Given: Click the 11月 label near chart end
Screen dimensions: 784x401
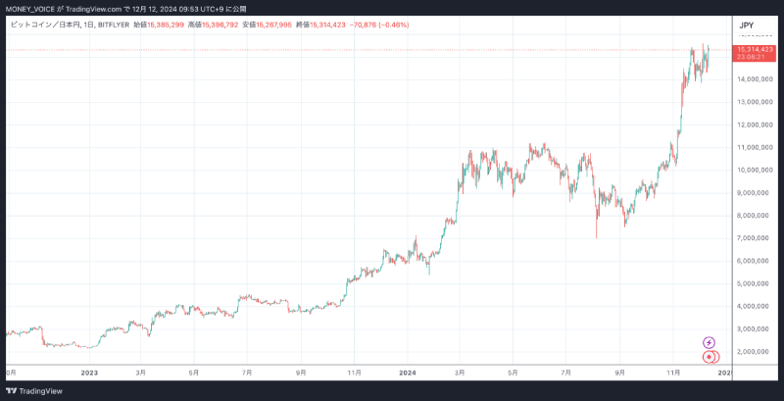Looking at the screenshot, I should [673, 373].
